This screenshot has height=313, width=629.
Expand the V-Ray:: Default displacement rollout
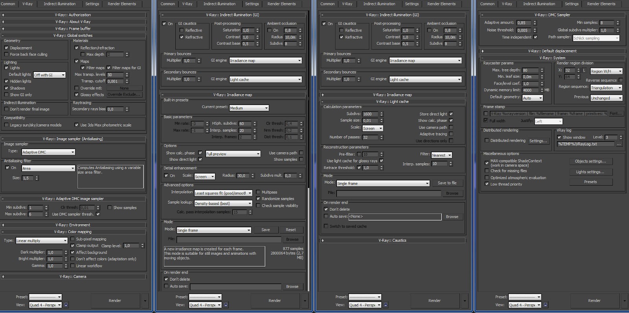pyautogui.click(x=552, y=51)
